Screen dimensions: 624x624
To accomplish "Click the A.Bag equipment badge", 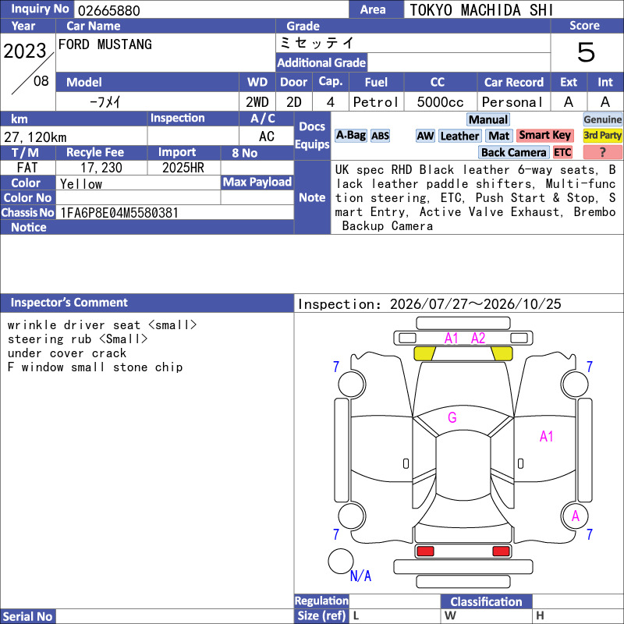I will (350, 136).
